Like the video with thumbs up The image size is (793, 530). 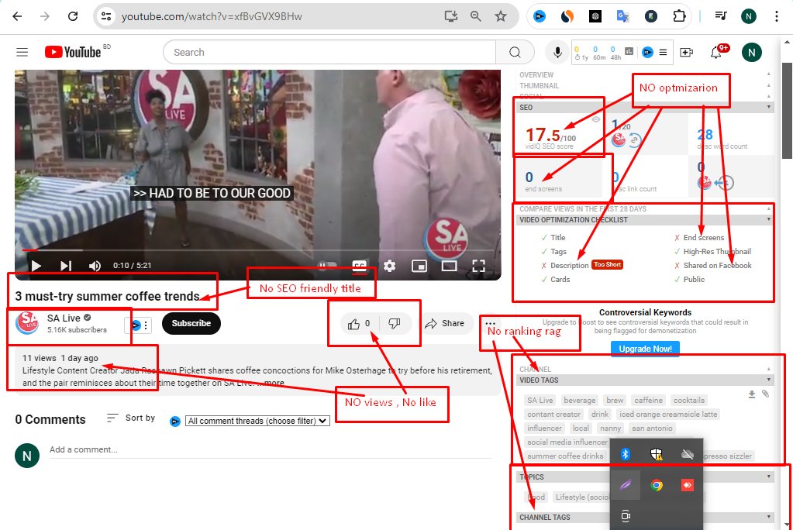click(x=359, y=324)
